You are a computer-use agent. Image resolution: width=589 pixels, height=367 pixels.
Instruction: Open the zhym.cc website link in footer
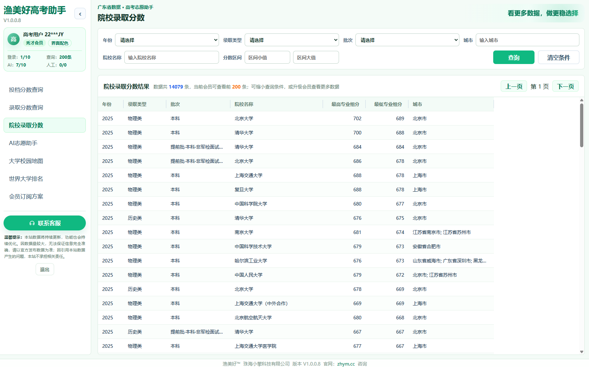point(346,364)
